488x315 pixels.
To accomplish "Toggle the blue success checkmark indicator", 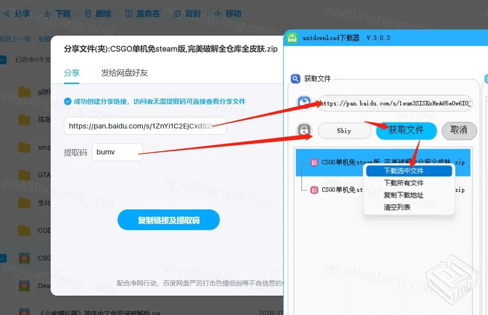I will tap(67, 101).
